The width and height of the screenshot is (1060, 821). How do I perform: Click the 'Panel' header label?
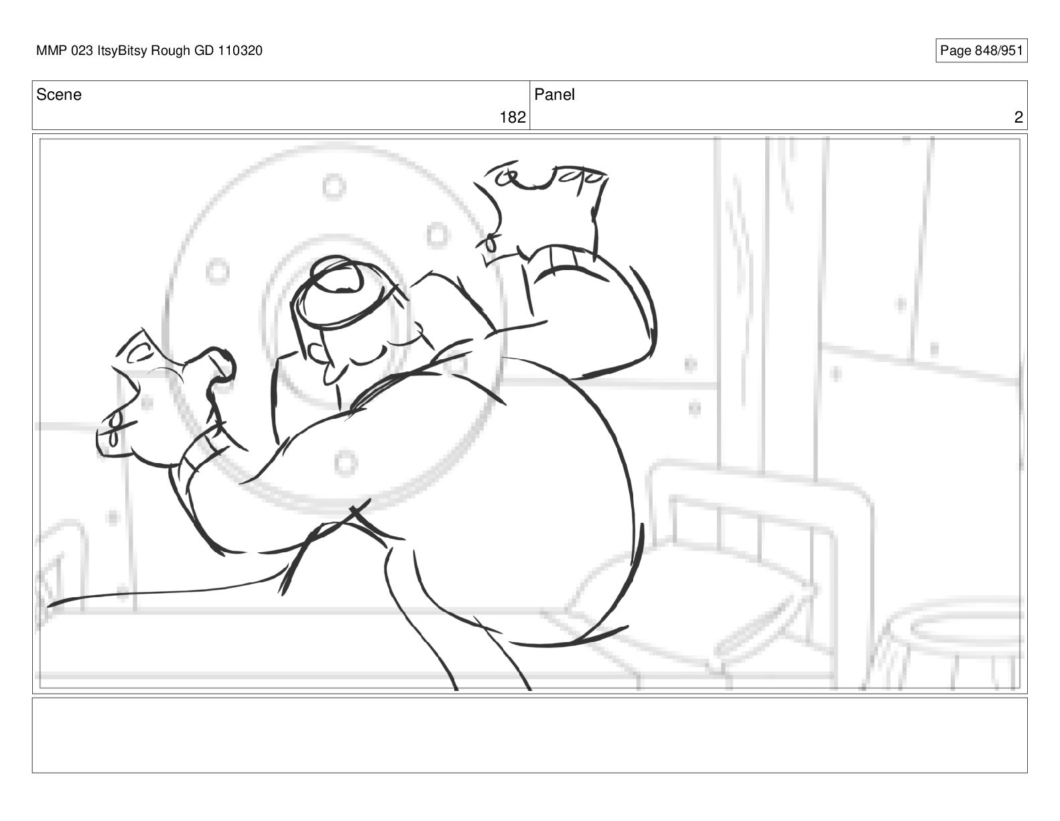coord(555,95)
